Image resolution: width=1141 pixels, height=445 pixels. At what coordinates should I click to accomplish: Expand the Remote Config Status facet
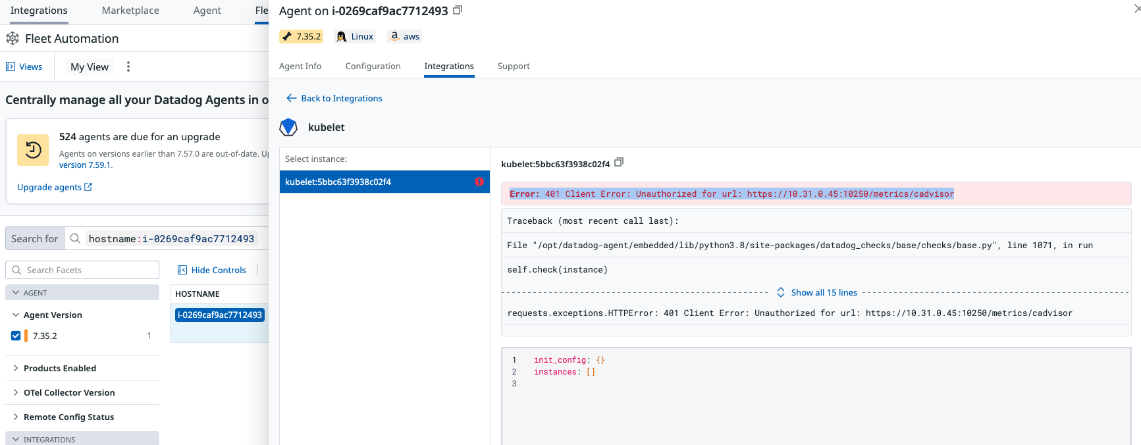pos(16,417)
